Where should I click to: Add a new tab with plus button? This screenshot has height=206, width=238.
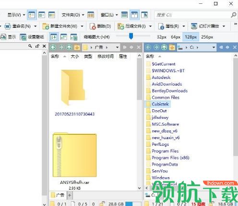(70, 195)
